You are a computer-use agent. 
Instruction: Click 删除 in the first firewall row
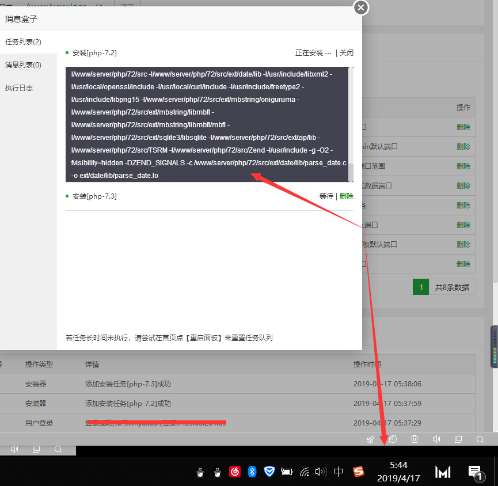[463, 127]
